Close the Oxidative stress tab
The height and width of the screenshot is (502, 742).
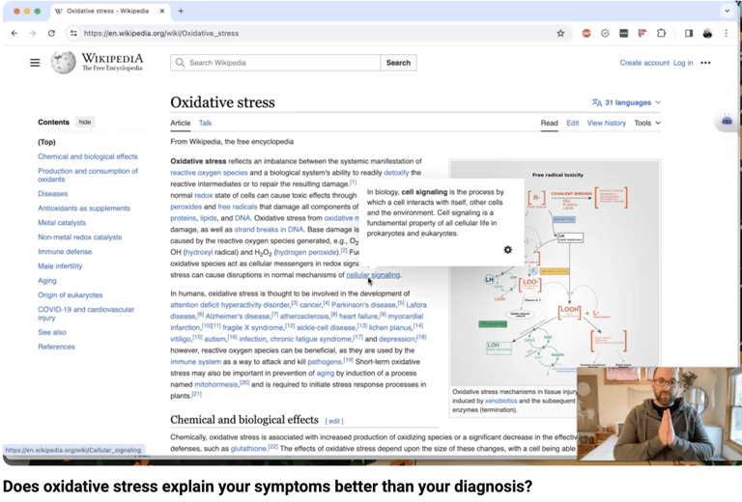pos(162,11)
